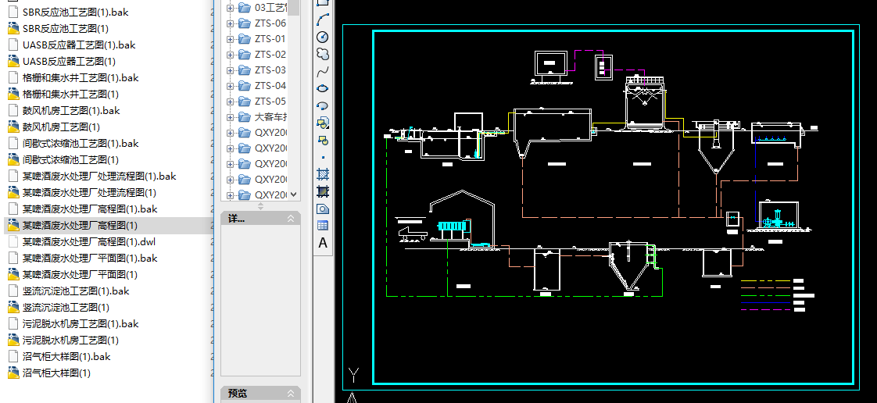The image size is (877, 403).
Task: Expand the ZTS-01 tree node
Action: coord(230,39)
